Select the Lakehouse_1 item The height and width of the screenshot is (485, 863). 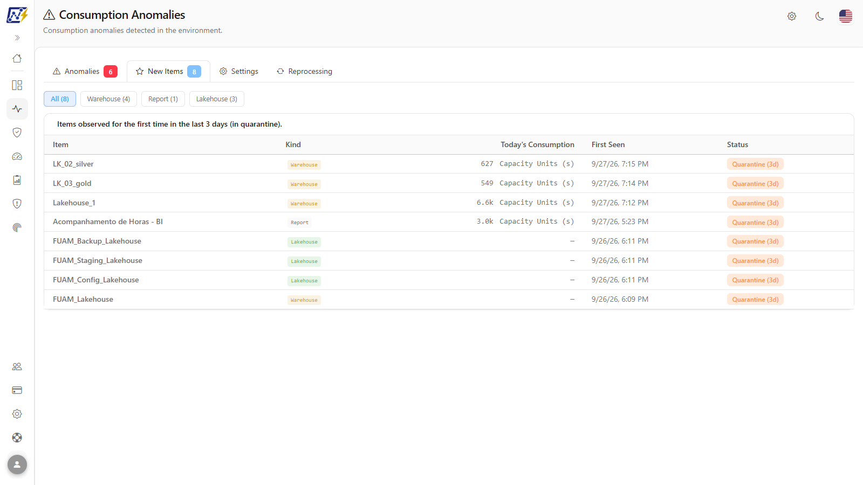[x=74, y=203]
